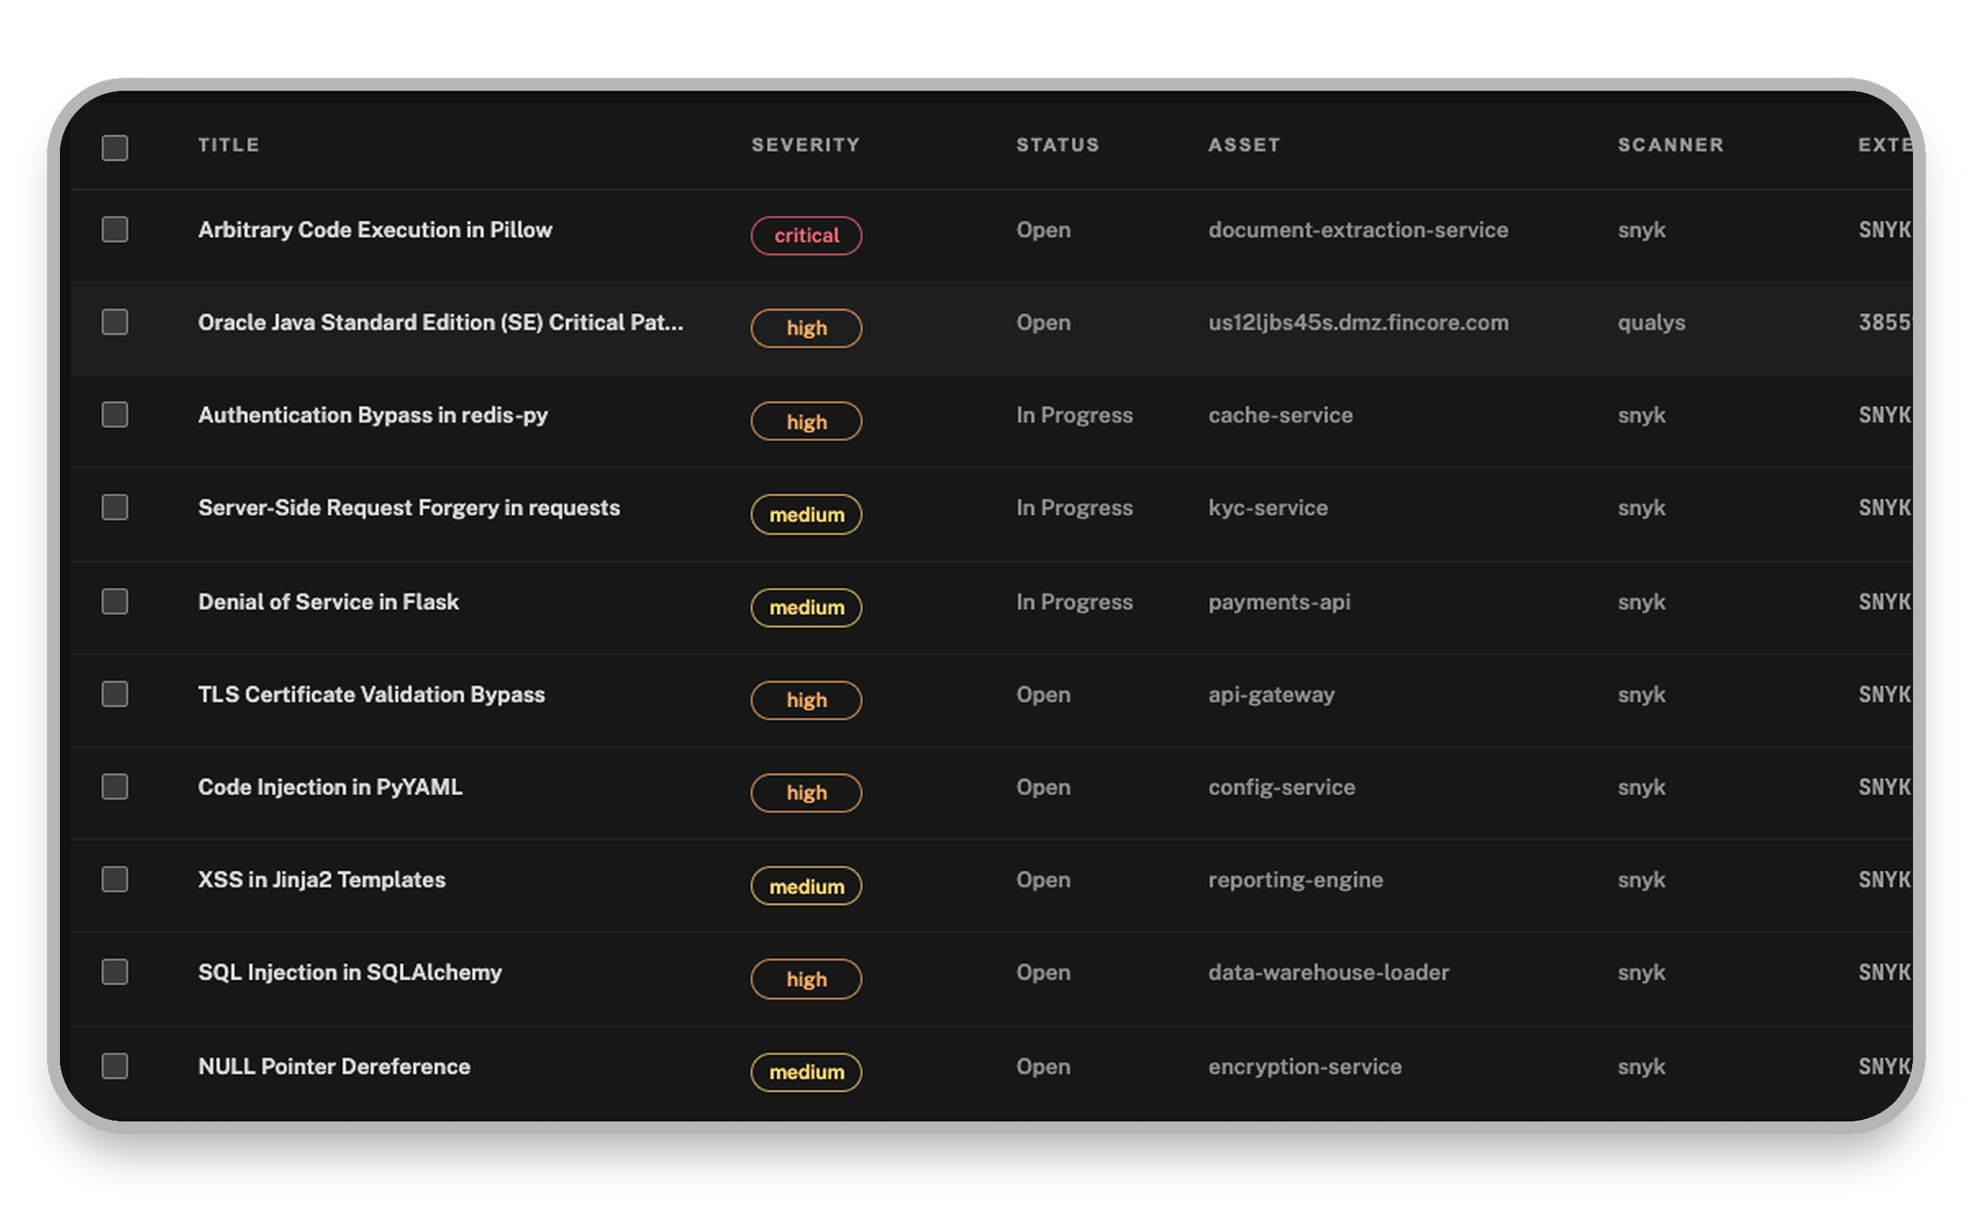The height and width of the screenshot is (1213, 1973).
Task: Click the cache-service asset cell
Action: [1280, 416]
